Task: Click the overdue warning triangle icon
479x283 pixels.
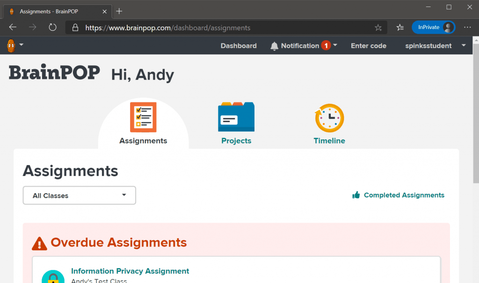Action: click(x=39, y=243)
